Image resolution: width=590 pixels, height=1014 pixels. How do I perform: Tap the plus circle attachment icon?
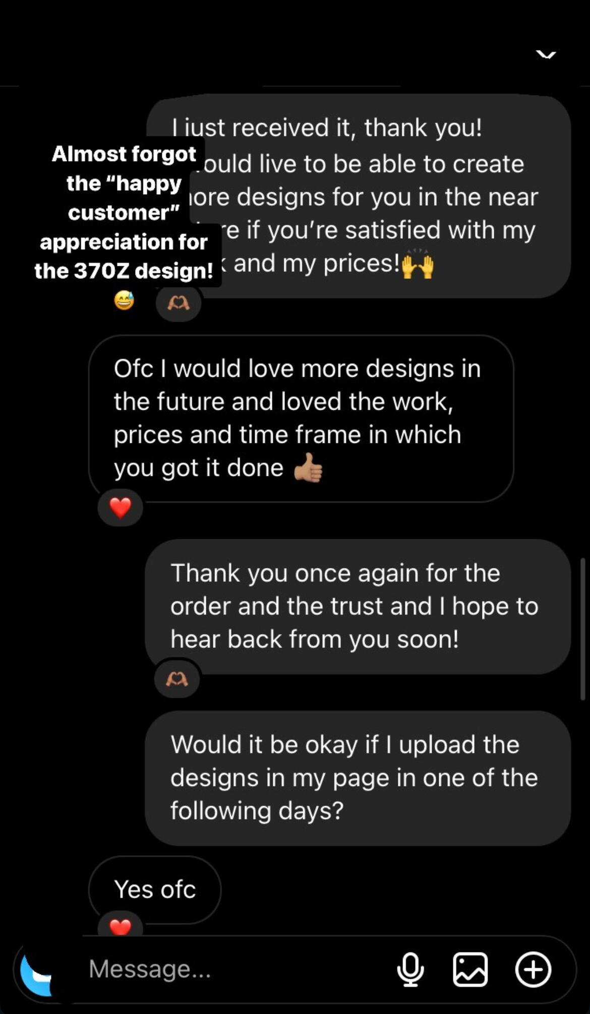533,969
